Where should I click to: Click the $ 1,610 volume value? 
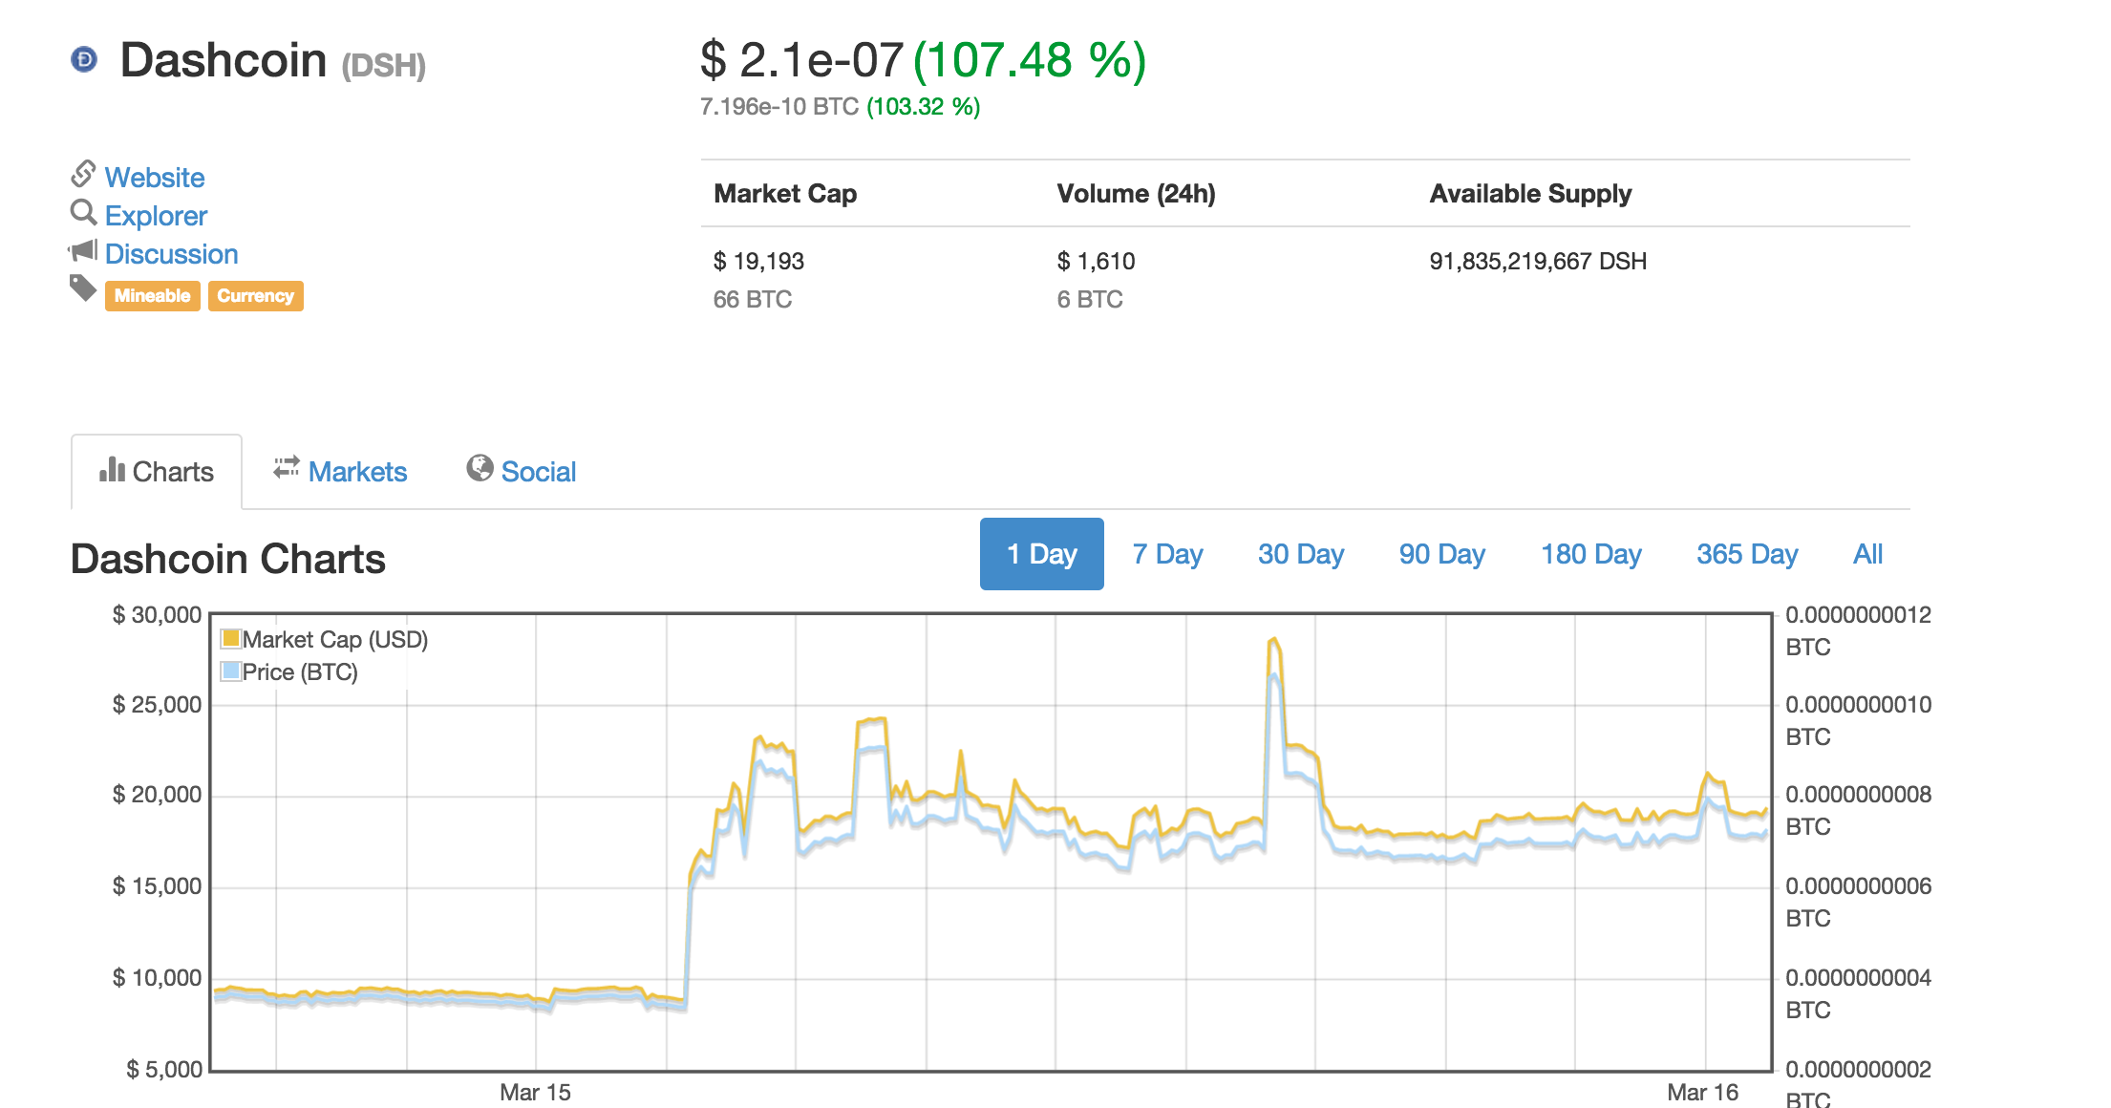click(x=1096, y=261)
